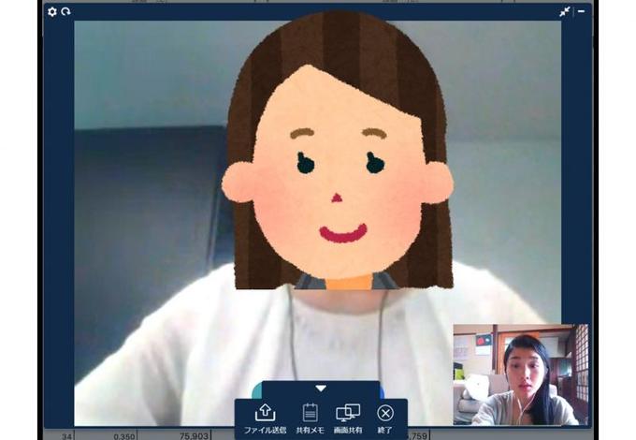Select spreadsheet row number 34

[67, 436]
